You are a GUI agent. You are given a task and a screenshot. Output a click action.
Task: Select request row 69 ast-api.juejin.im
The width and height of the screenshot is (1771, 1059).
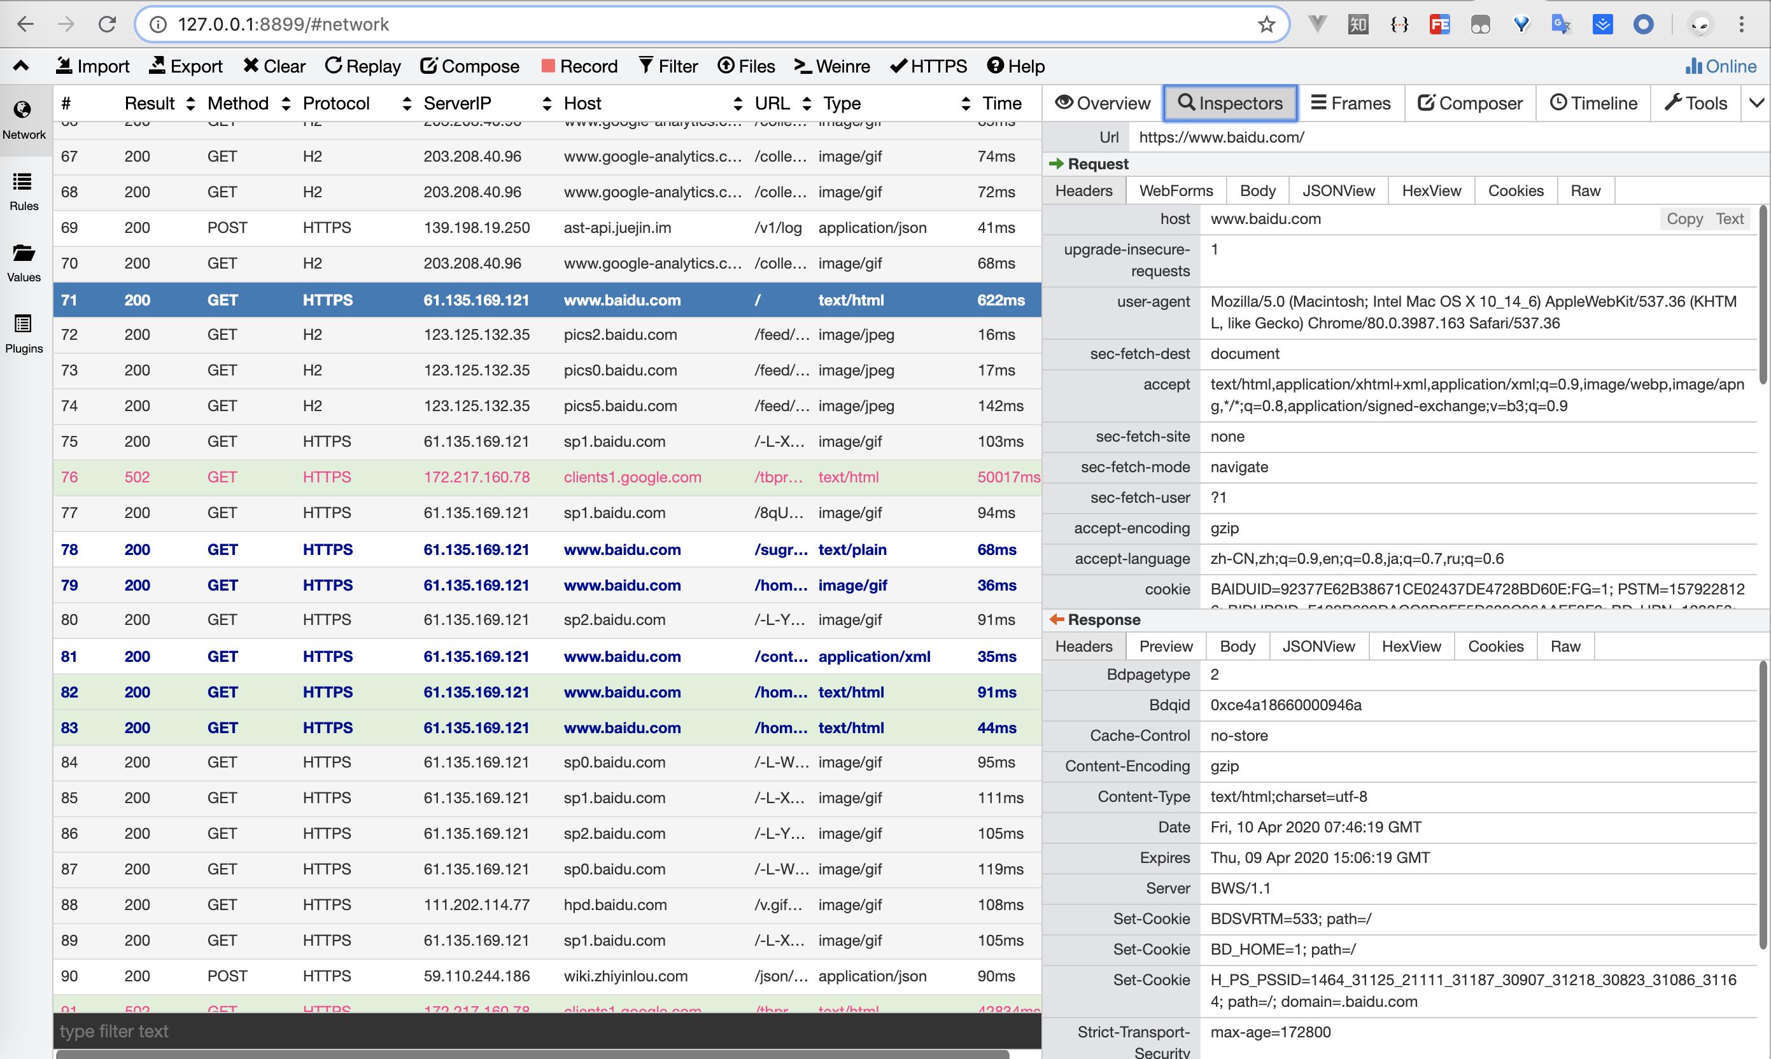tap(547, 228)
